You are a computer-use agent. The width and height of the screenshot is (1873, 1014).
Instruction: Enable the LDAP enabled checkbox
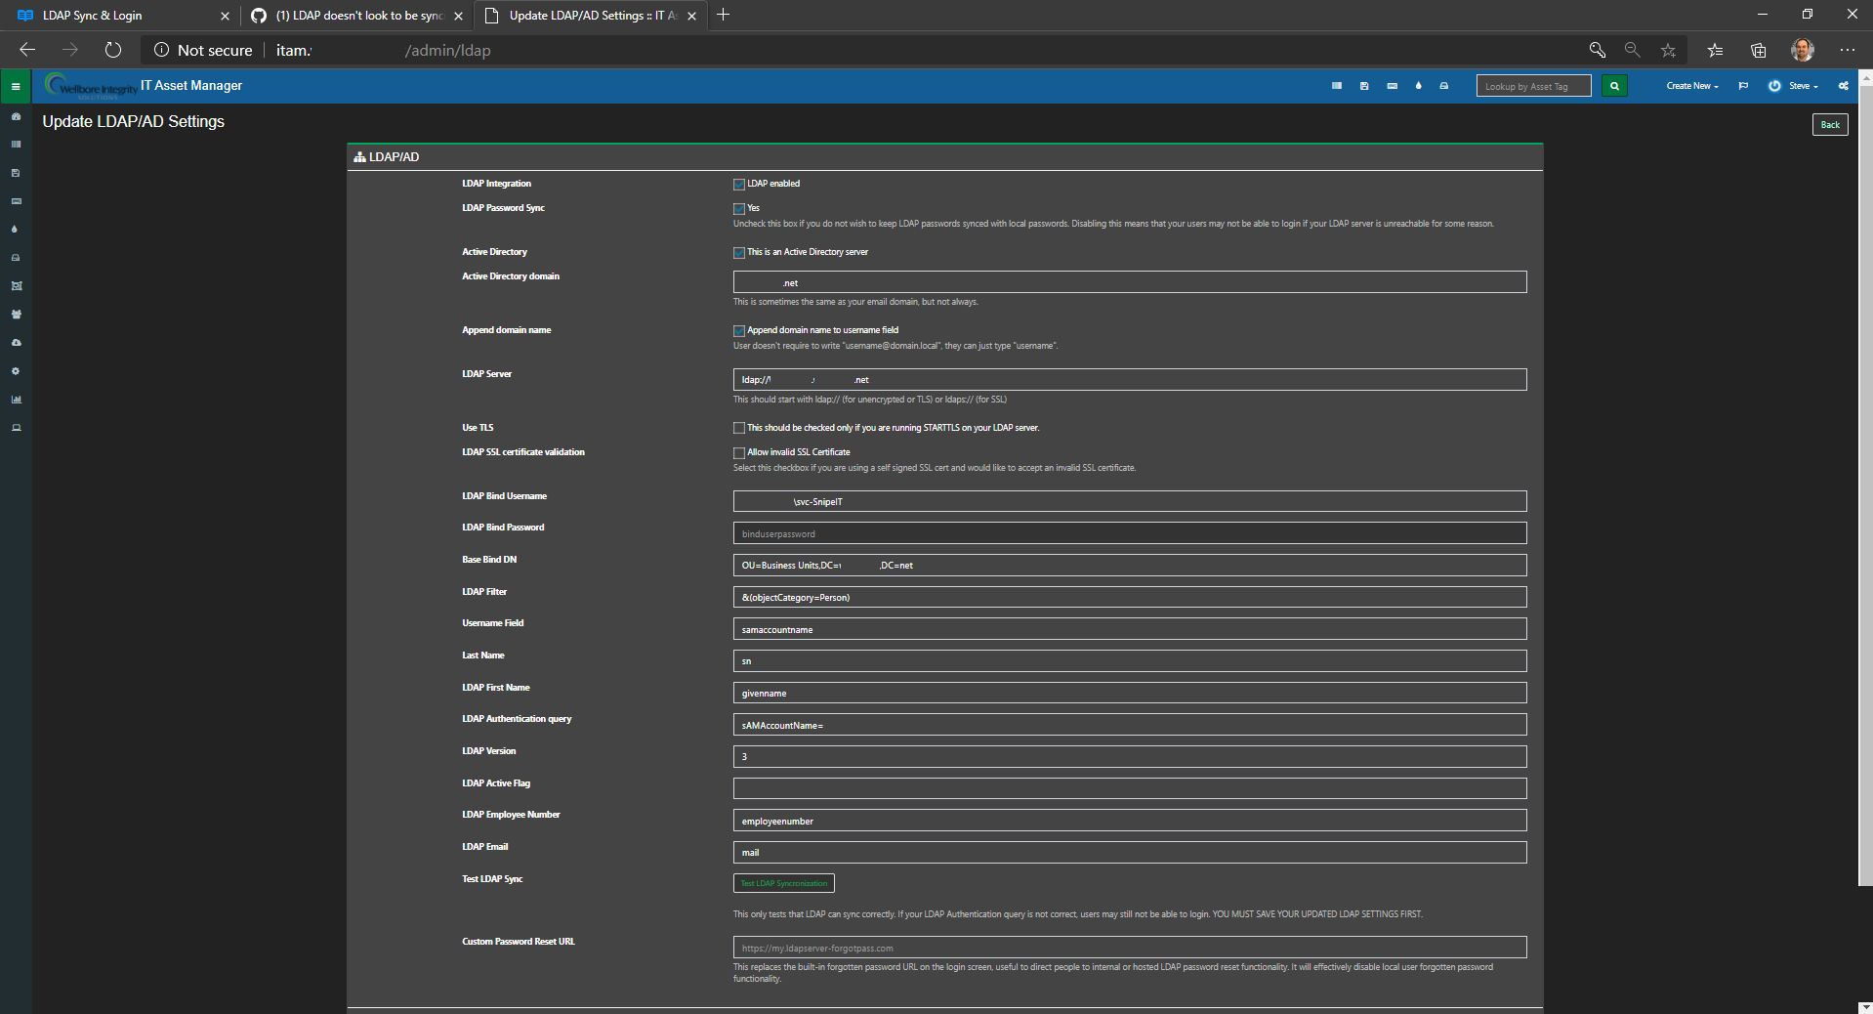pos(739,184)
